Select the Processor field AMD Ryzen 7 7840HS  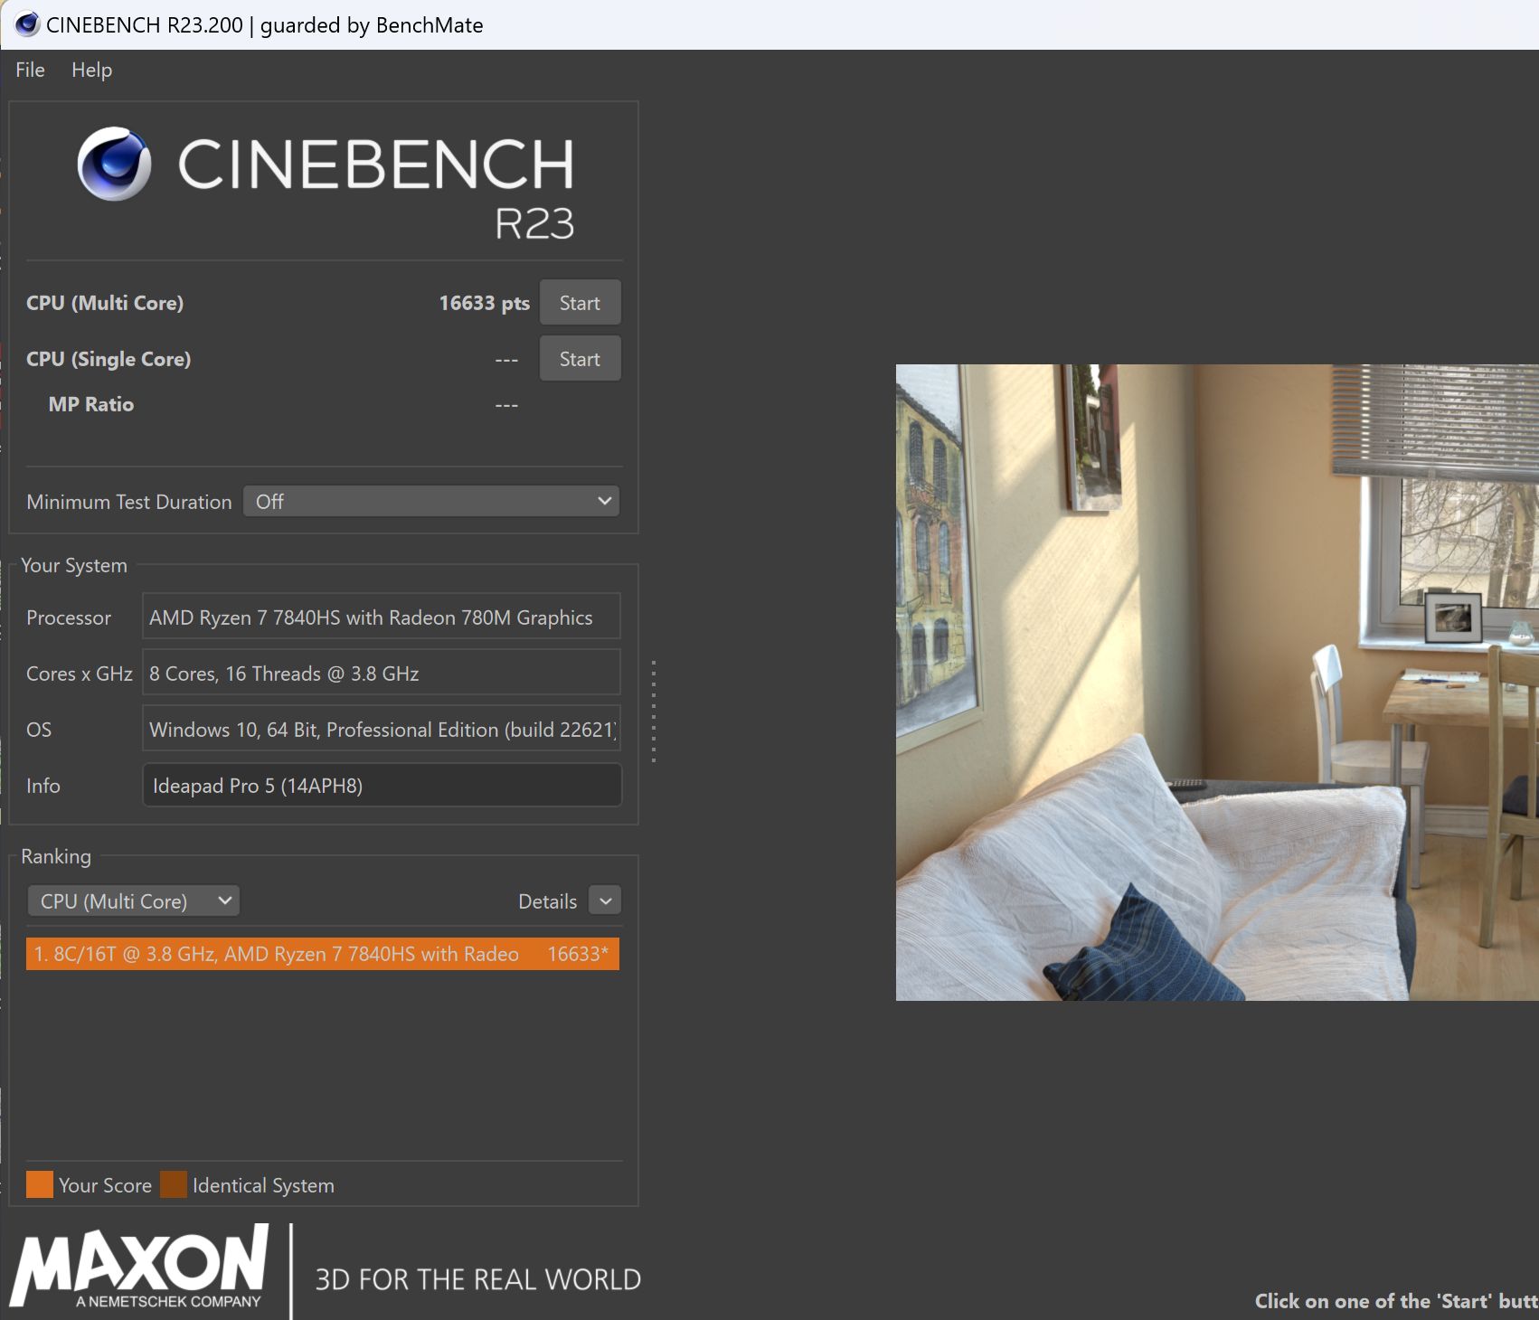382,618
